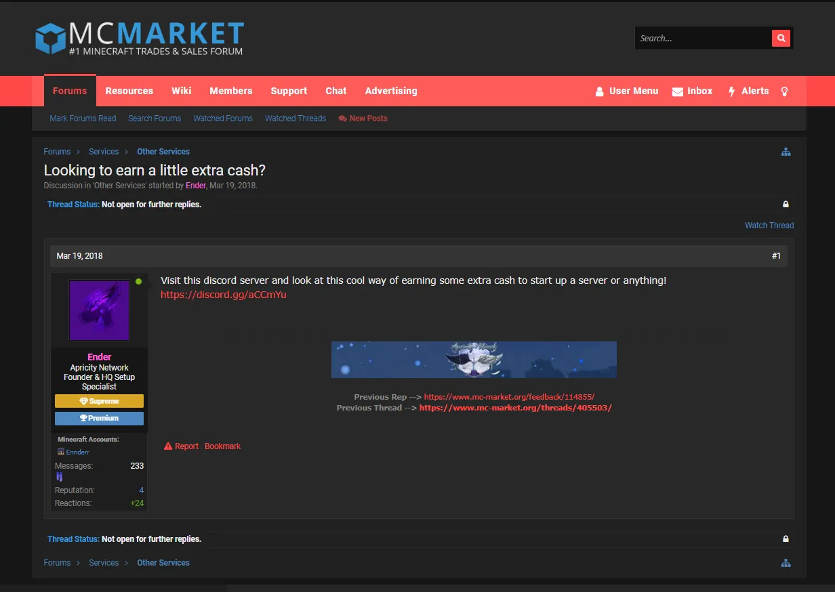Image resolution: width=835 pixels, height=592 pixels.
Task: Type in the Search input field
Action: pos(702,39)
